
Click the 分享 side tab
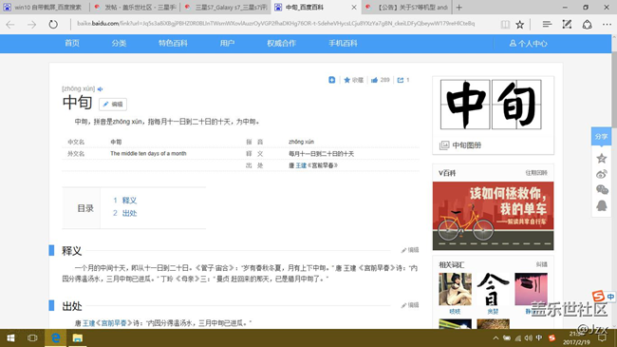[x=601, y=137]
